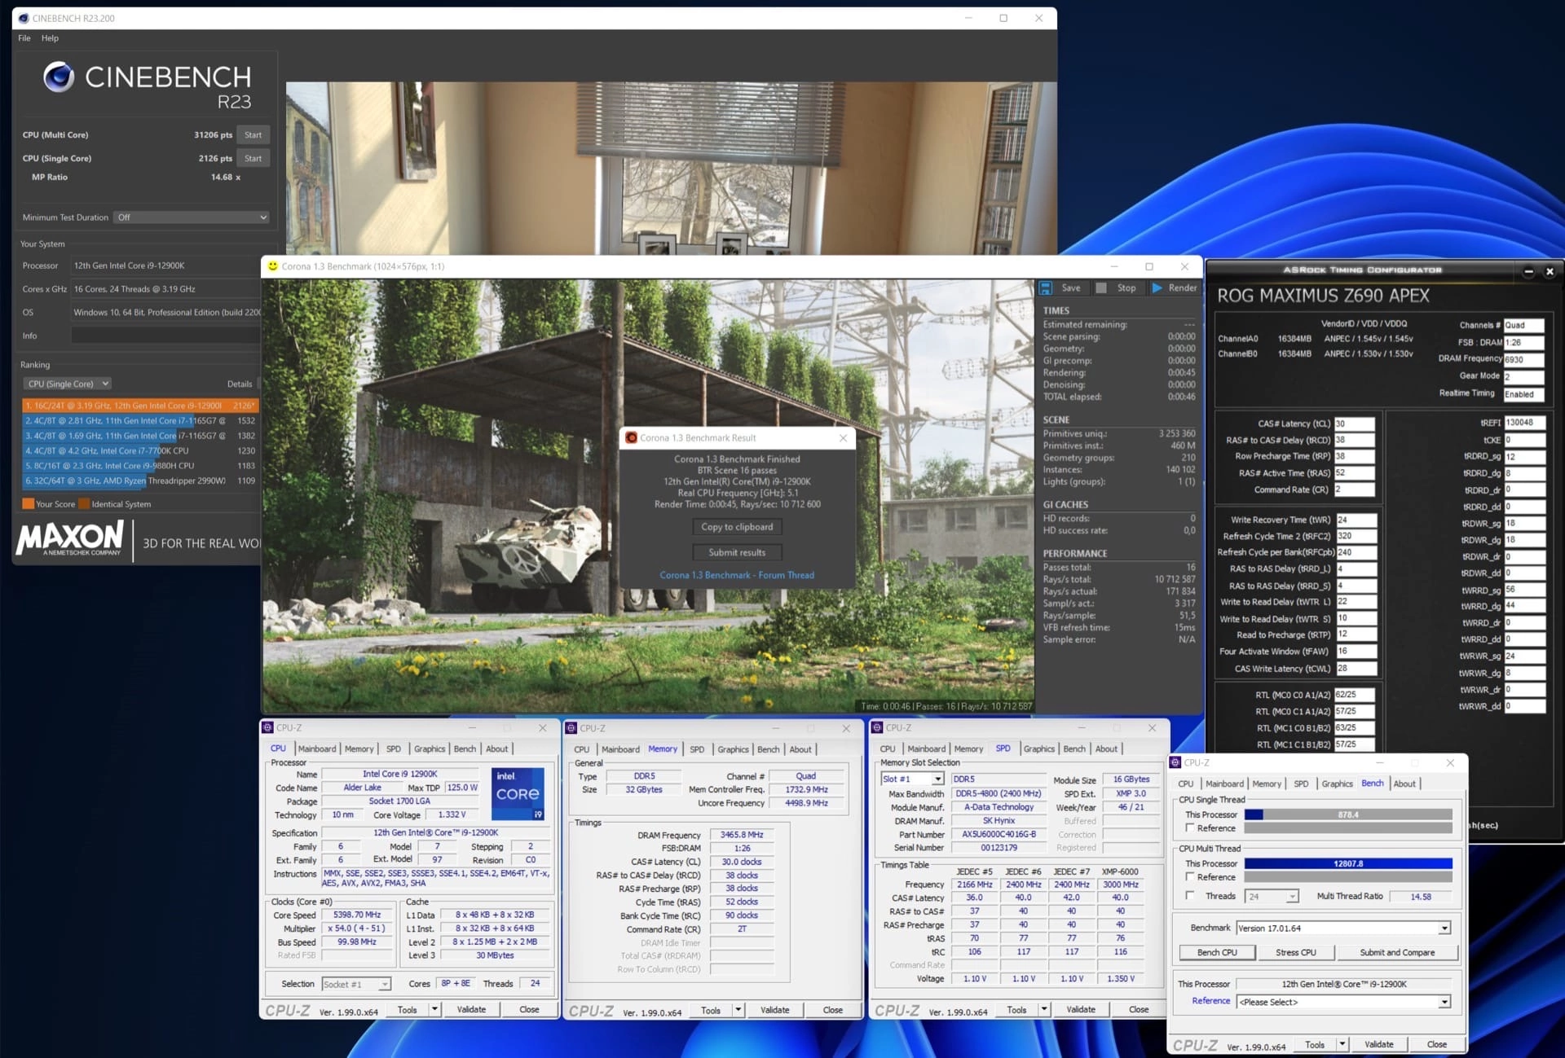Click the Intel Core i9 badge in CPU-Z
This screenshot has height=1058, width=1565.
tap(518, 793)
